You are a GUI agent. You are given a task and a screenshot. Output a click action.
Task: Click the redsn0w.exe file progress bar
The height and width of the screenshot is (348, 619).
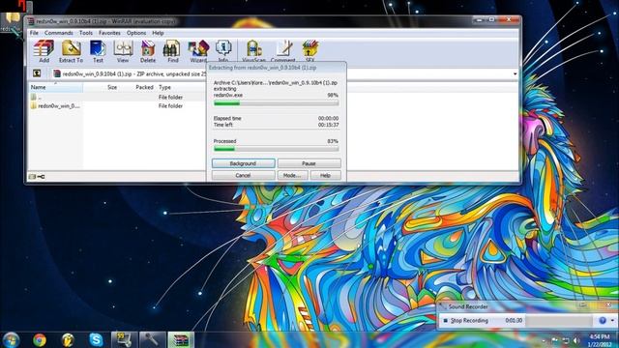(x=276, y=103)
